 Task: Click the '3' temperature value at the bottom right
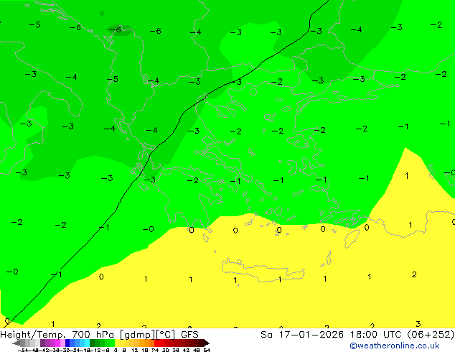click(418, 323)
